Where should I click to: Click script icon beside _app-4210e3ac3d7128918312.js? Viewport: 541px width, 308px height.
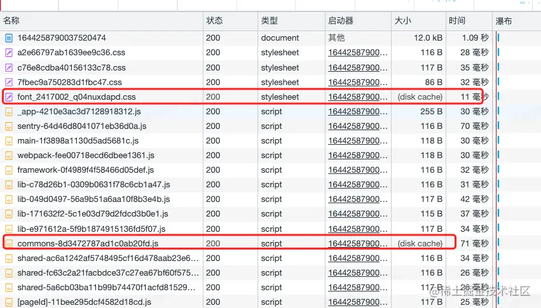9,112
